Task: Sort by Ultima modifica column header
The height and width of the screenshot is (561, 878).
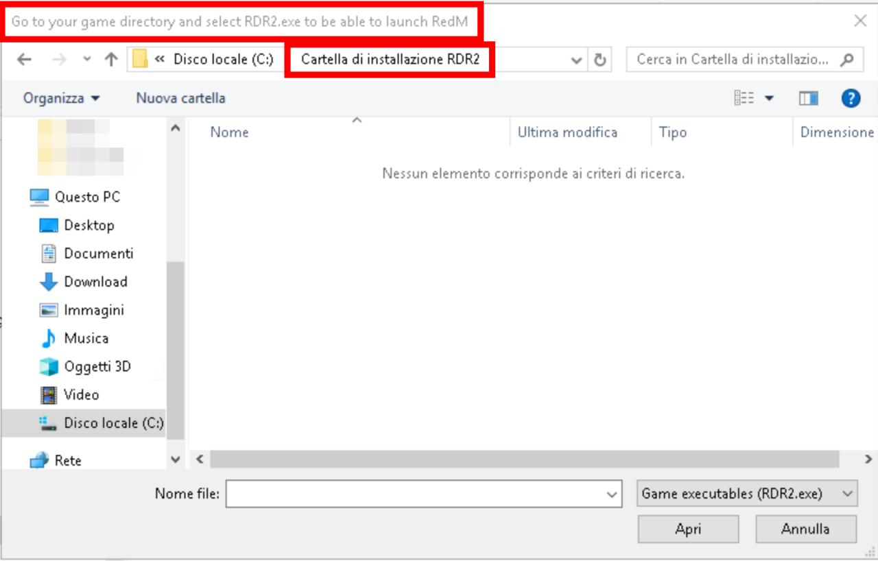Action: (x=567, y=132)
